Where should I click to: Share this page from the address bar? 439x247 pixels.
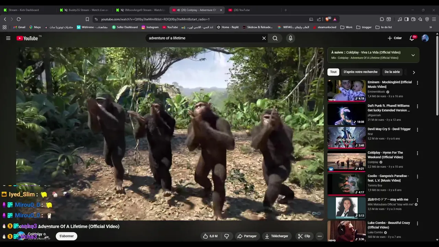pos(319,19)
